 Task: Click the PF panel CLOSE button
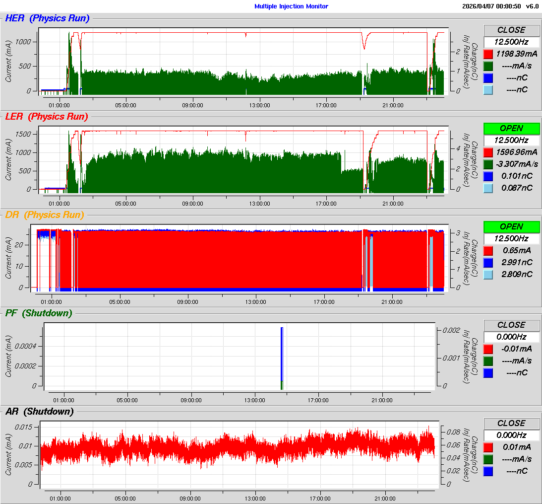(x=511, y=325)
